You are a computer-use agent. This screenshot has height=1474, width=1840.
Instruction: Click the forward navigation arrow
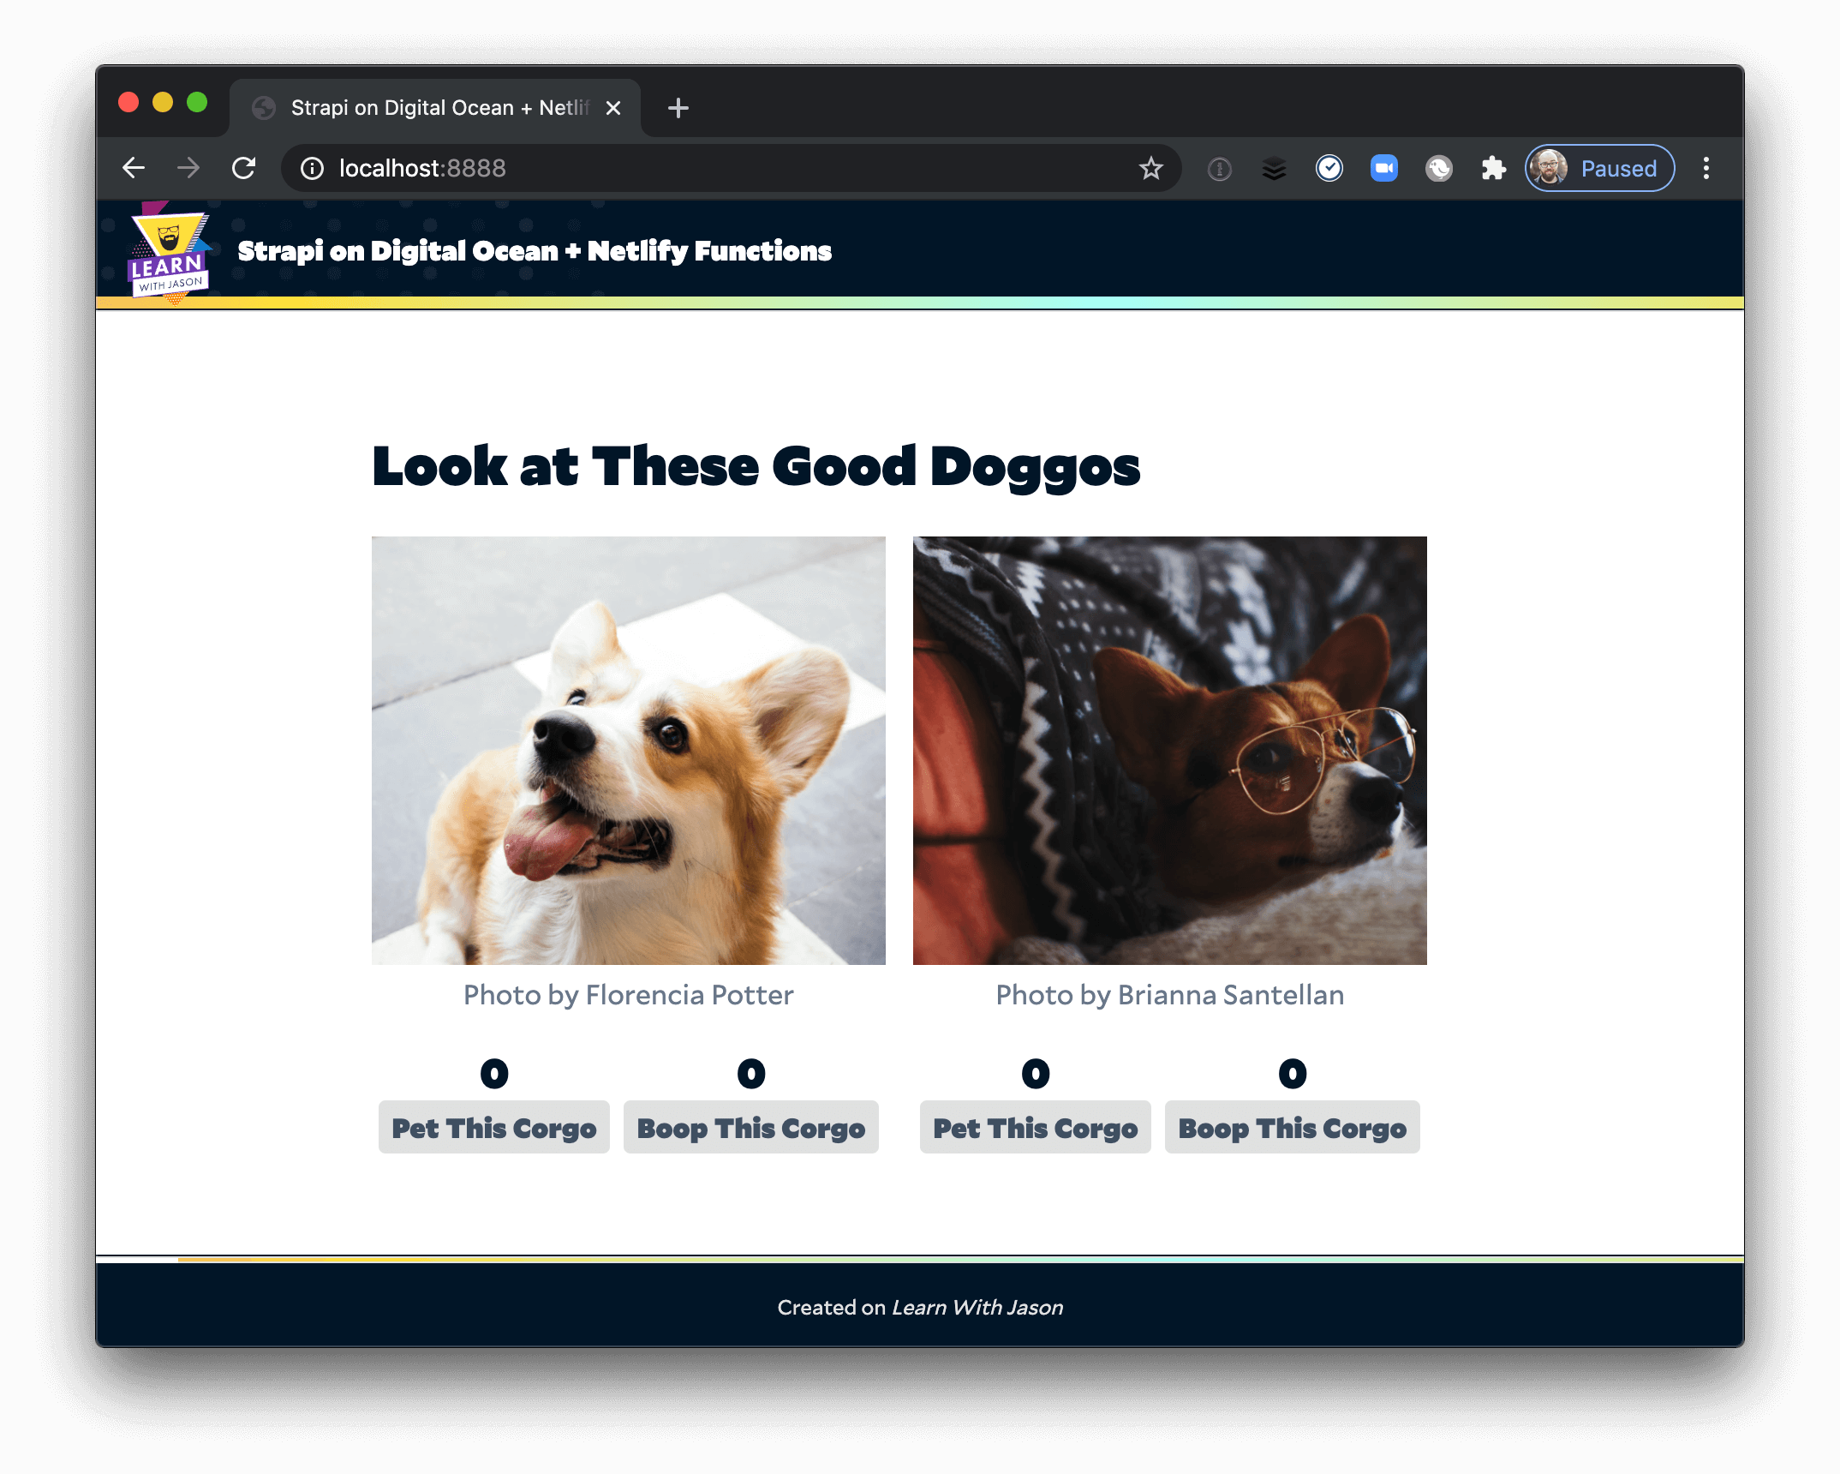188,168
